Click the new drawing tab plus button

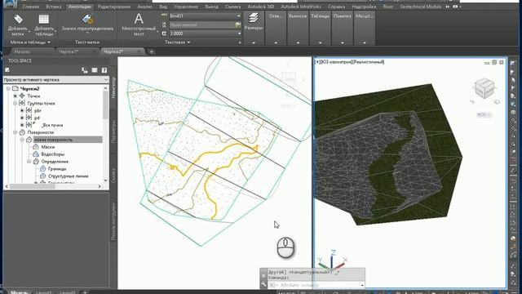pos(152,51)
